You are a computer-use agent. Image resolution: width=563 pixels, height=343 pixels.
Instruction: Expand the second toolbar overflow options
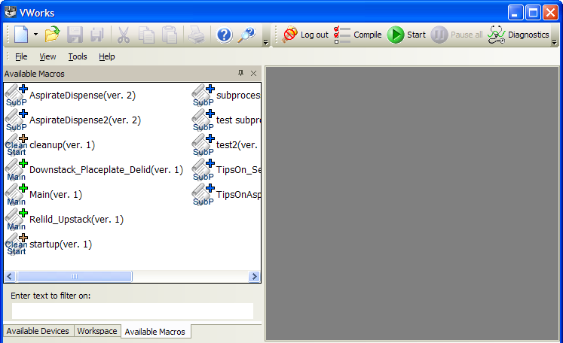[555, 42]
